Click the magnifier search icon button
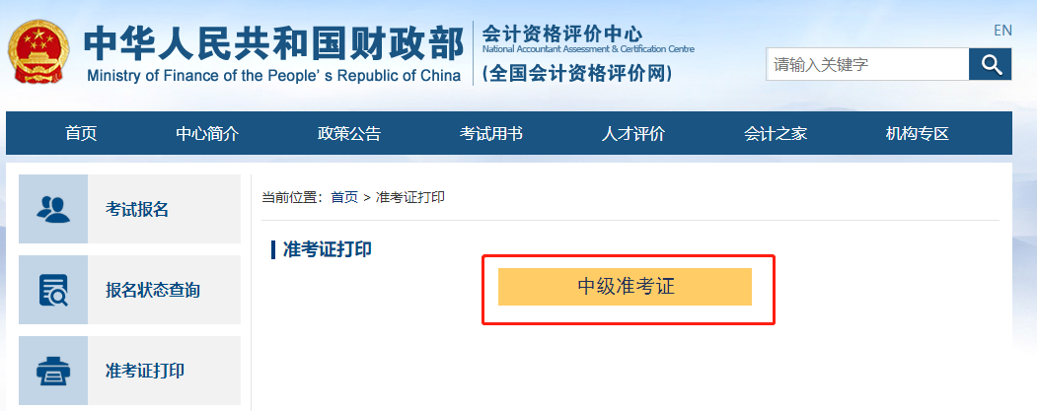Viewport: 1037px width, 411px height. pos(990,66)
